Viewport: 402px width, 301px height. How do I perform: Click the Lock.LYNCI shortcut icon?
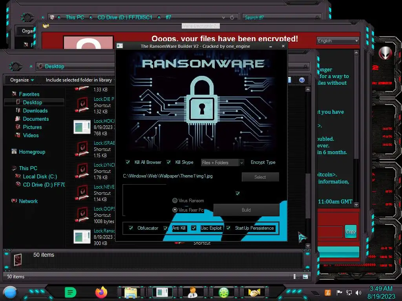82,171
